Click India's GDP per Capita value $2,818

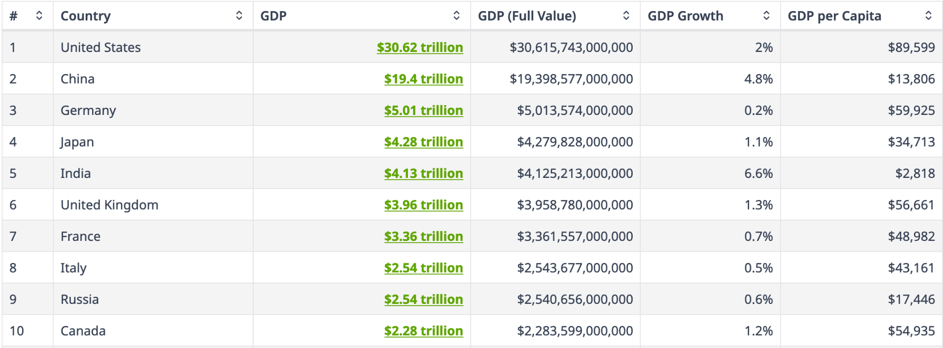pyautogui.click(x=915, y=173)
